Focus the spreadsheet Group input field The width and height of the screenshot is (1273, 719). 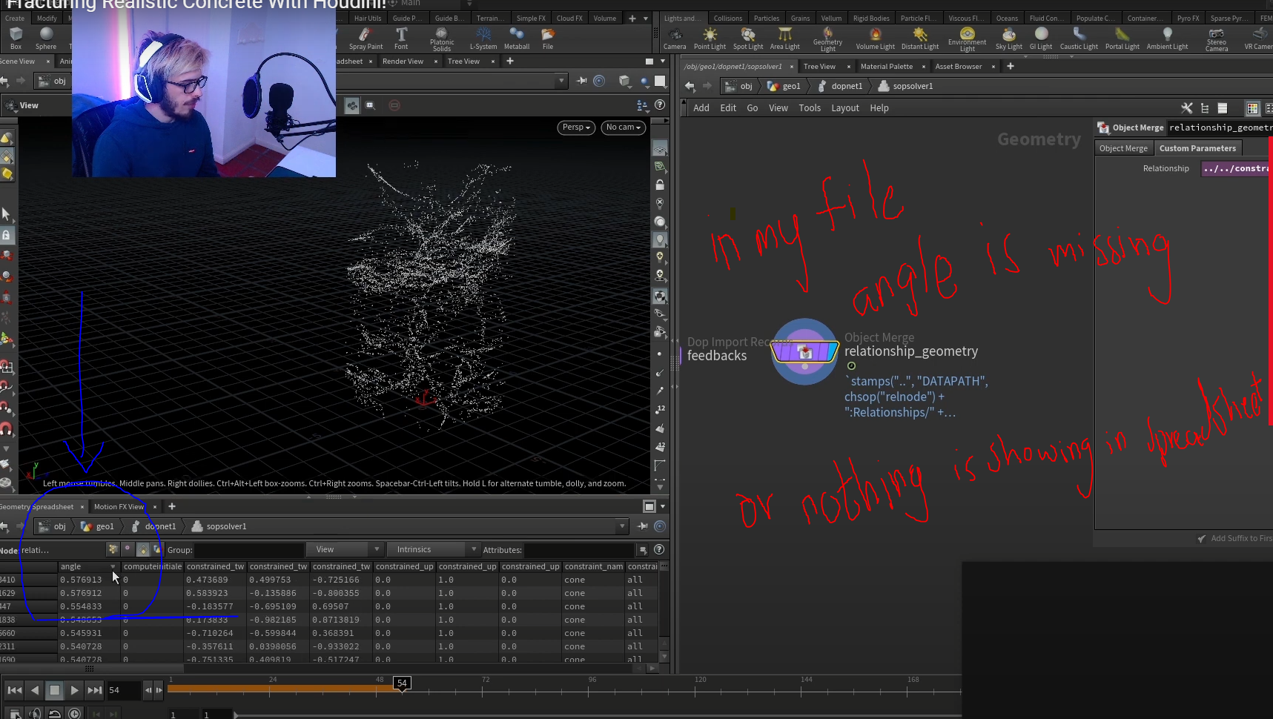tap(249, 550)
